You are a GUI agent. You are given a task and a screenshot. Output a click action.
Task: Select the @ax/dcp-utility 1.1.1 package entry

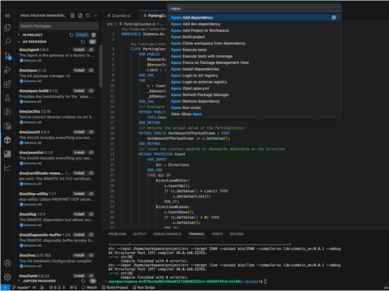point(57,199)
